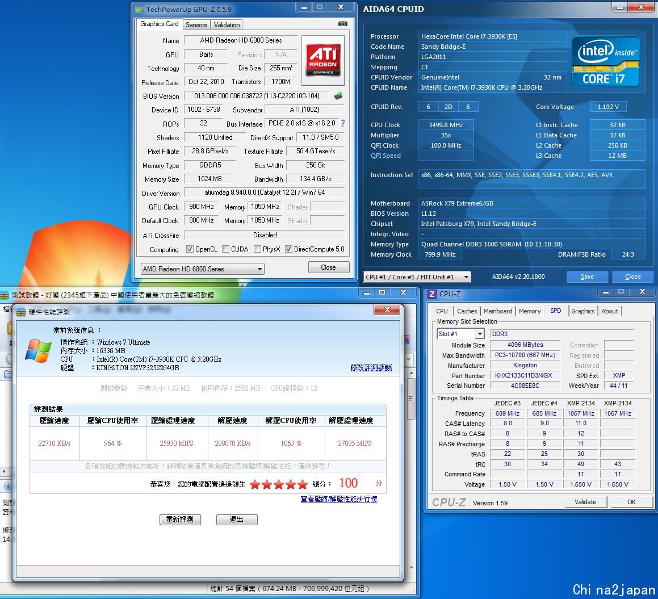Screen dimensions: 658x599
Task: Click the CPU-Z title bar Z icon
Action: click(x=432, y=294)
